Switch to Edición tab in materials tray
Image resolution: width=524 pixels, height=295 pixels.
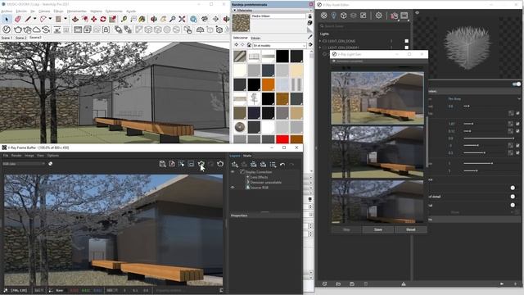(255, 39)
